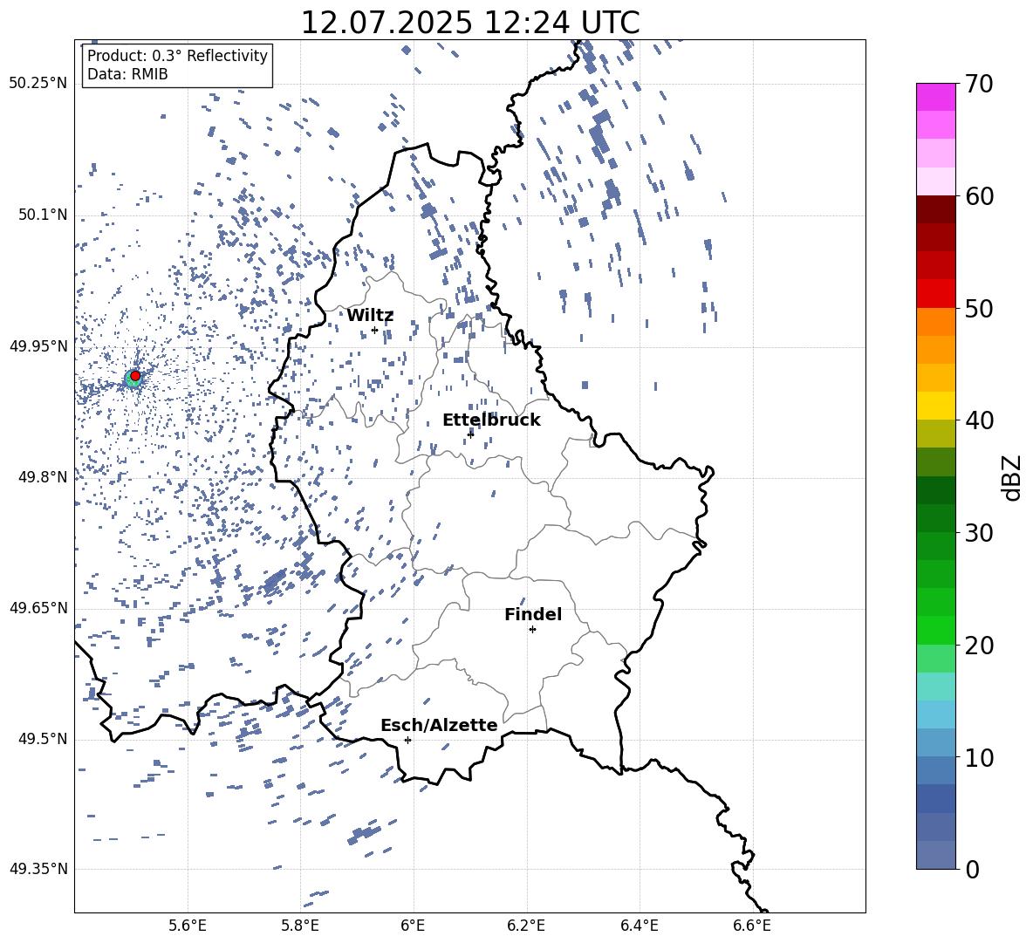Click the 5.6°E longitude label

click(x=188, y=926)
